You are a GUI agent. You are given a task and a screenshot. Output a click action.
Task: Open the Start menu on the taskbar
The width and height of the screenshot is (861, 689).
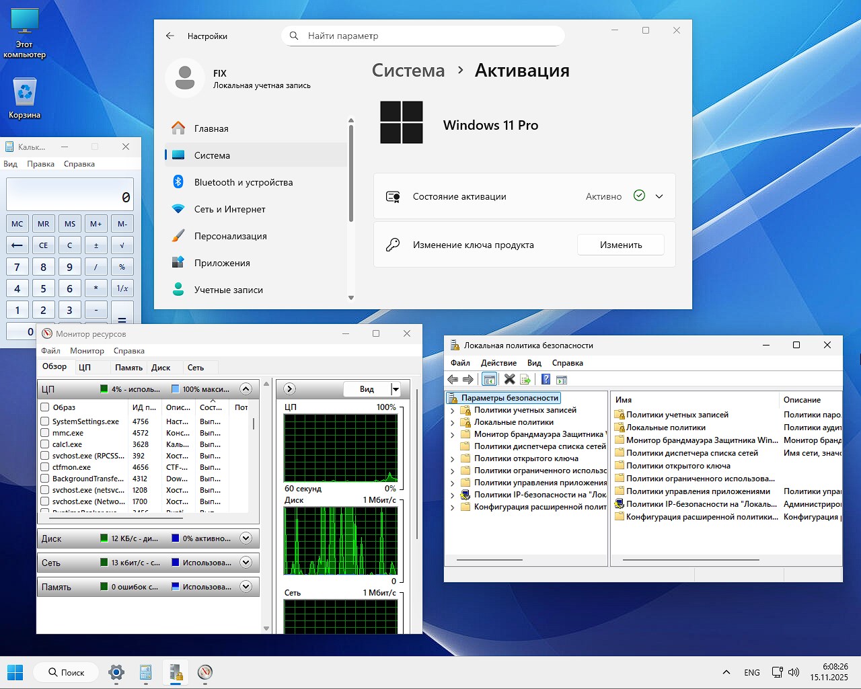(15, 672)
